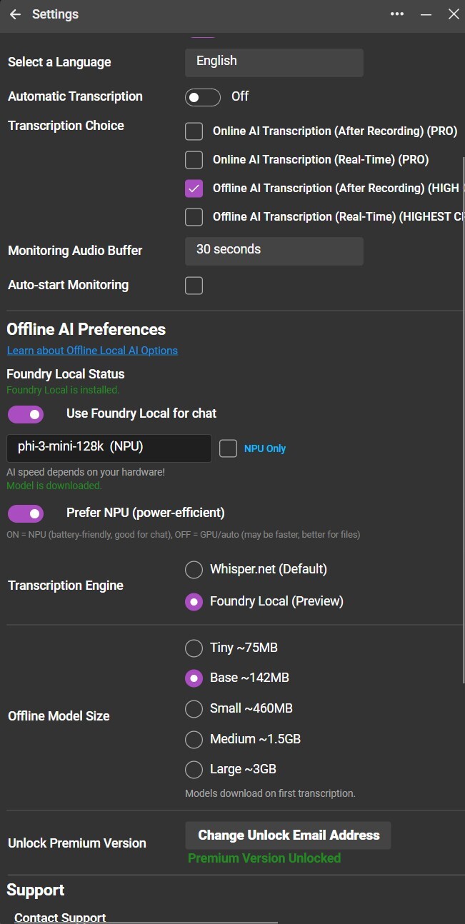The height and width of the screenshot is (924, 465).
Task: Check Offline AI Transcription (Real-Time) option
Action: tap(194, 217)
